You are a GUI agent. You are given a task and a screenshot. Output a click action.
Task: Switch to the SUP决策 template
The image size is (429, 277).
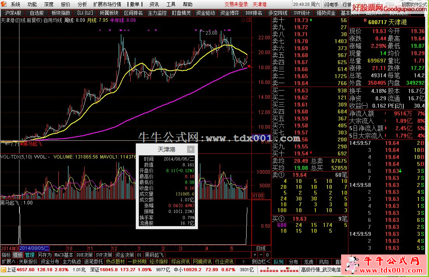(104, 255)
